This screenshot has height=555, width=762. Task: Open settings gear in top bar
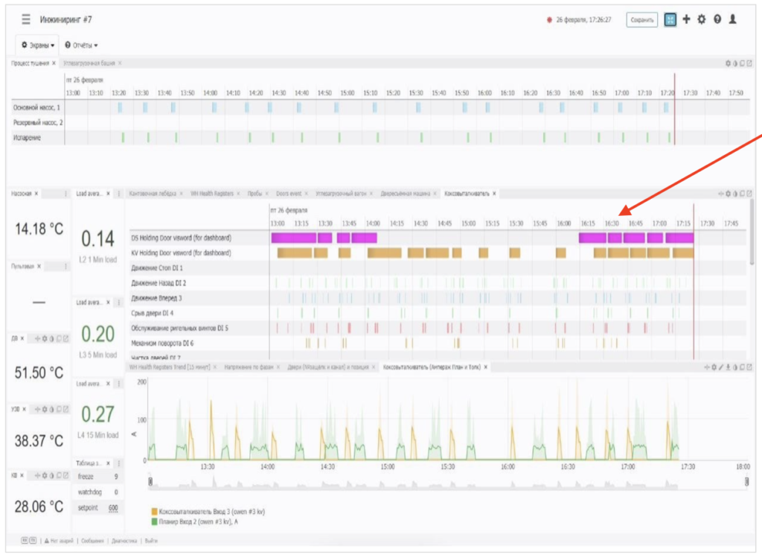[x=701, y=19]
